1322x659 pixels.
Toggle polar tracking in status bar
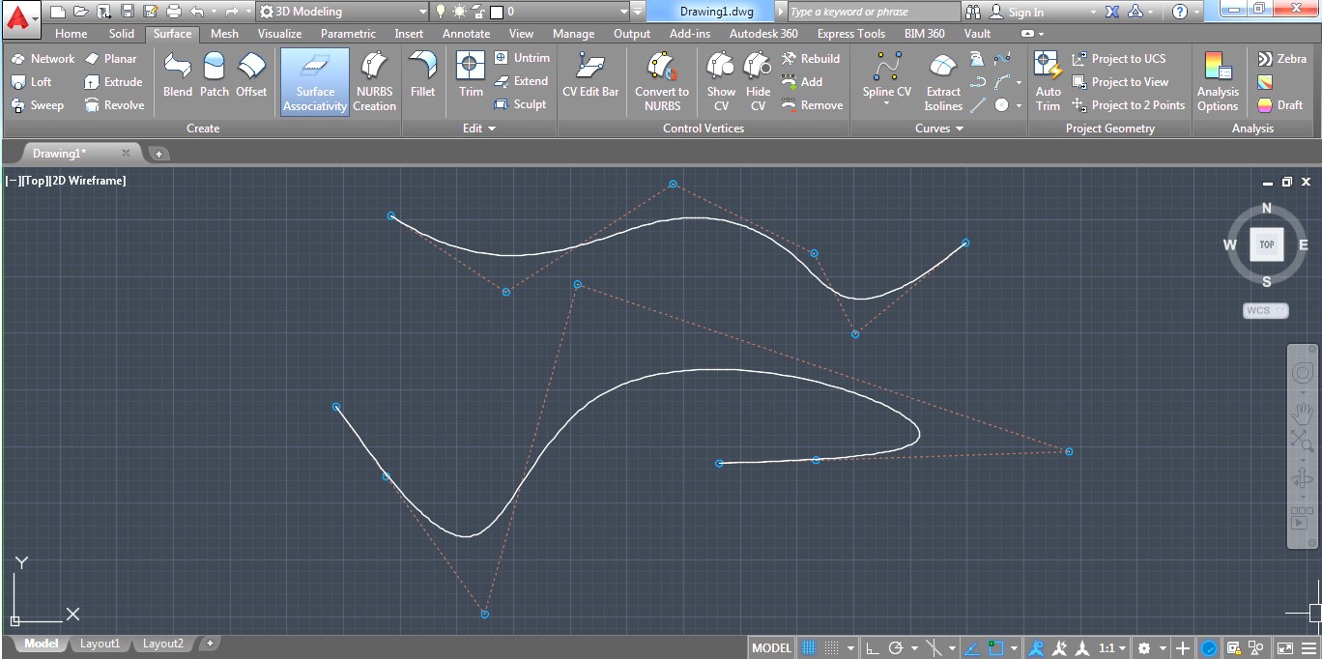tap(895, 648)
